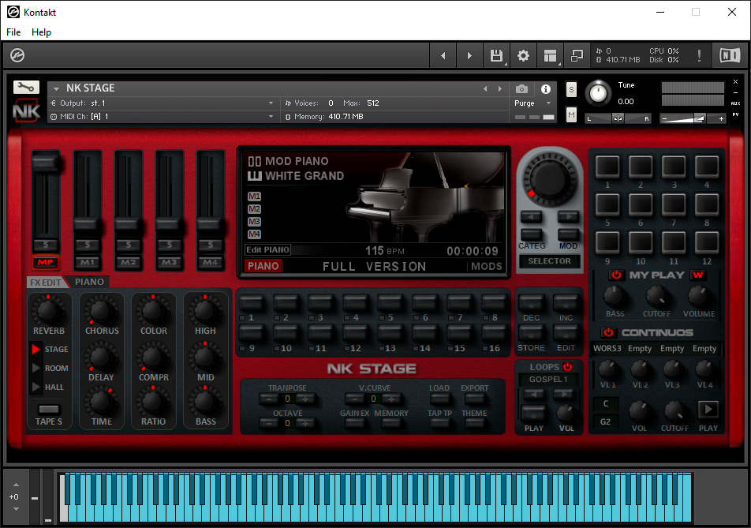This screenshot has height=528, width=751.
Task: Toggle the MP layer button
Action: 46,262
